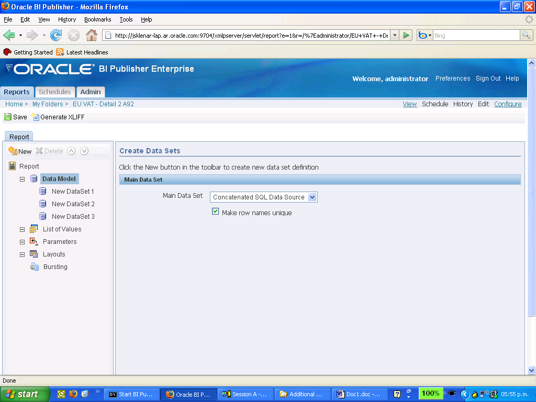Click in the Bing search field
Image resolution: width=536 pixels, height=402 pixels.
coord(476,35)
